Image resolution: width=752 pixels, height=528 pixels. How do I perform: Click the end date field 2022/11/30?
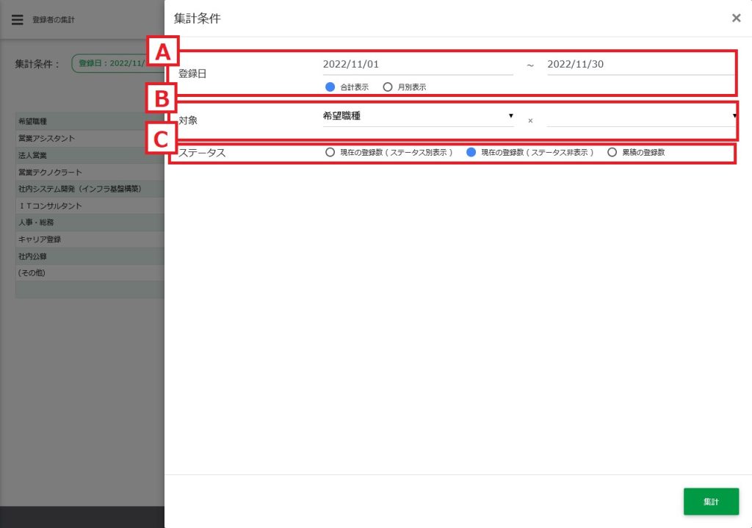(x=639, y=65)
